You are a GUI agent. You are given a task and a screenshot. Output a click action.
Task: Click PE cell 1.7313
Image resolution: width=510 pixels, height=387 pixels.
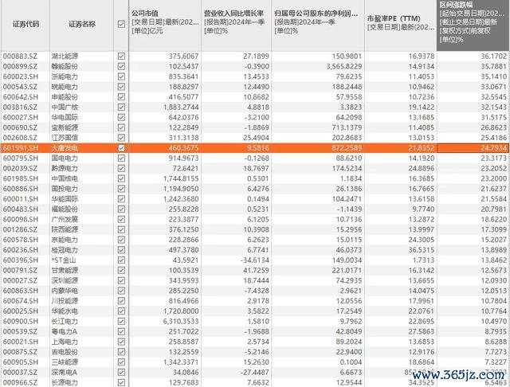[423, 260]
